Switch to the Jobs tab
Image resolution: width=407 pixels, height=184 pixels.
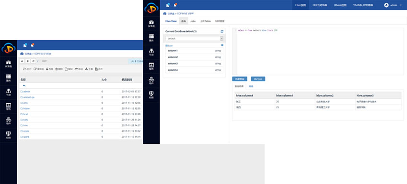point(193,21)
